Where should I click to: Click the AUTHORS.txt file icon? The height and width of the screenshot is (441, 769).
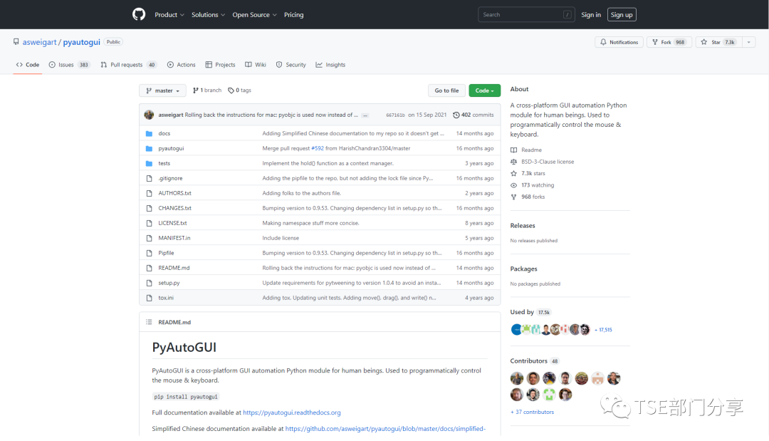(149, 193)
